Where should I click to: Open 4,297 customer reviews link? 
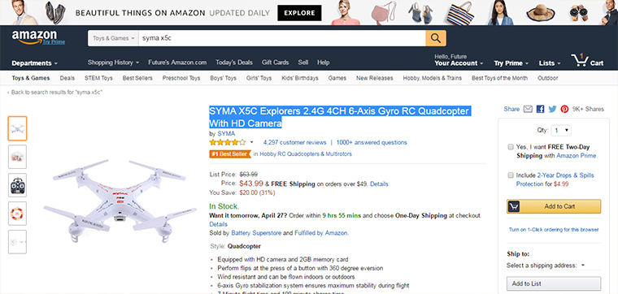pyautogui.click(x=295, y=142)
